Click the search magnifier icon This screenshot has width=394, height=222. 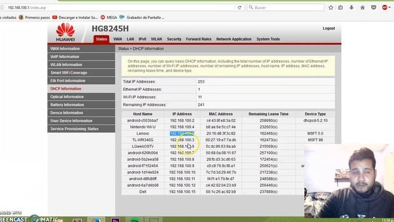pos(251,7)
